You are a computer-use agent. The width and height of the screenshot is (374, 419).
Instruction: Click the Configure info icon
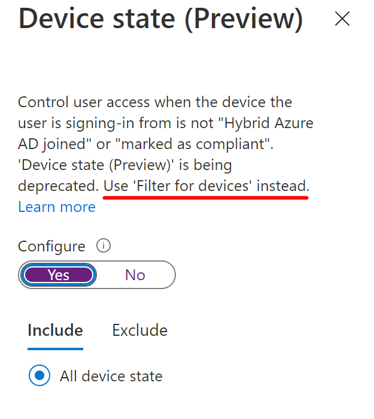click(x=104, y=246)
